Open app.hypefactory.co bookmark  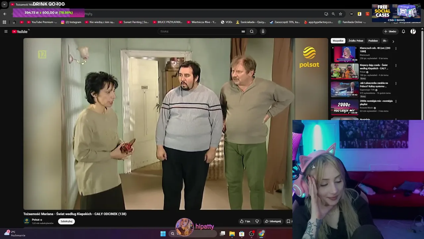coord(318,22)
